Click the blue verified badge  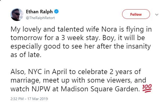click(56, 11)
